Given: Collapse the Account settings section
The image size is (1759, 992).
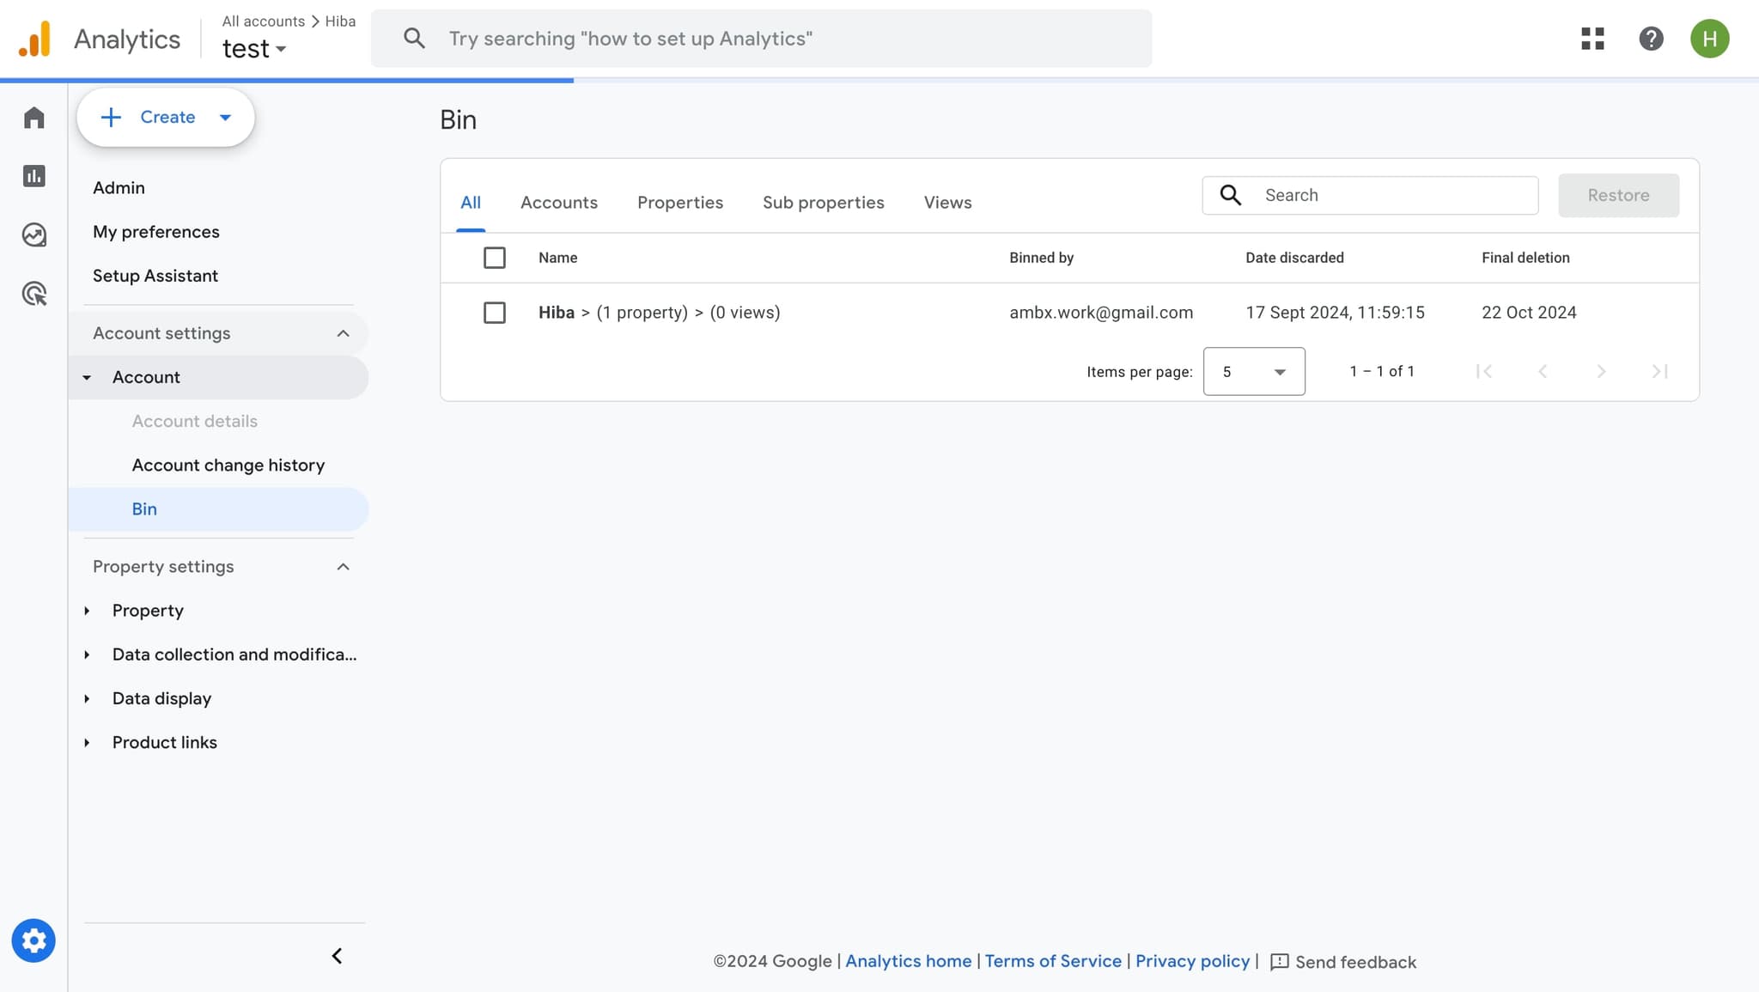Looking at the screenshot, I should pos(343,333).
